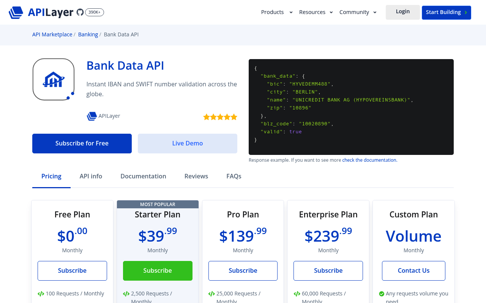Screen dimensions: 486x303
Task: Click the Bank Data API breadcrumb text
Action: [x=121, y=34]
